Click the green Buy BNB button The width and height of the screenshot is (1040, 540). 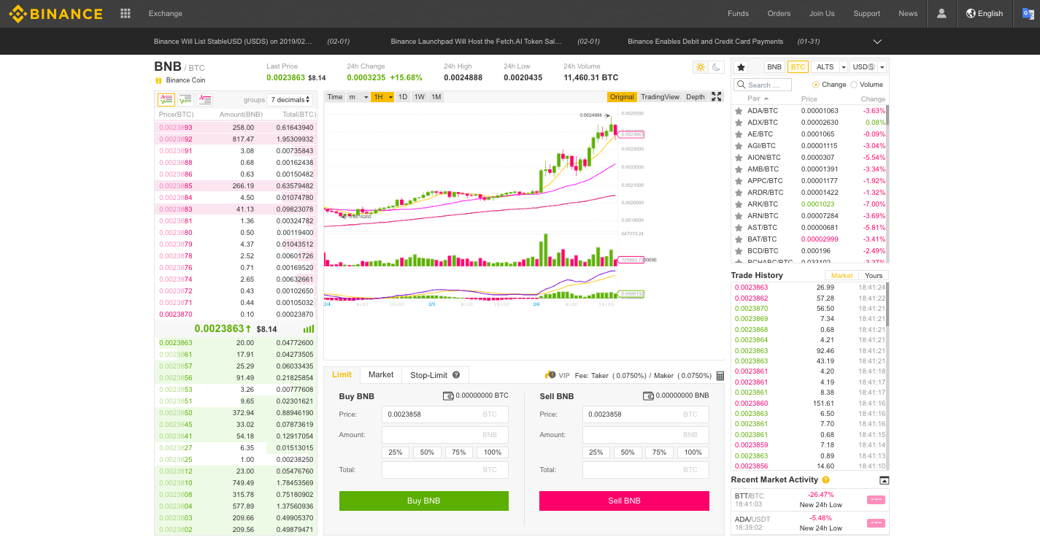click(424, 501)
